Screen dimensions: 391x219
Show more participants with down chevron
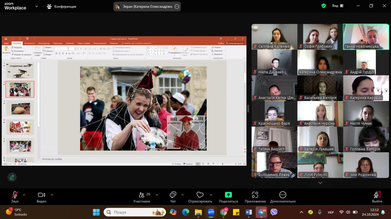320,183
